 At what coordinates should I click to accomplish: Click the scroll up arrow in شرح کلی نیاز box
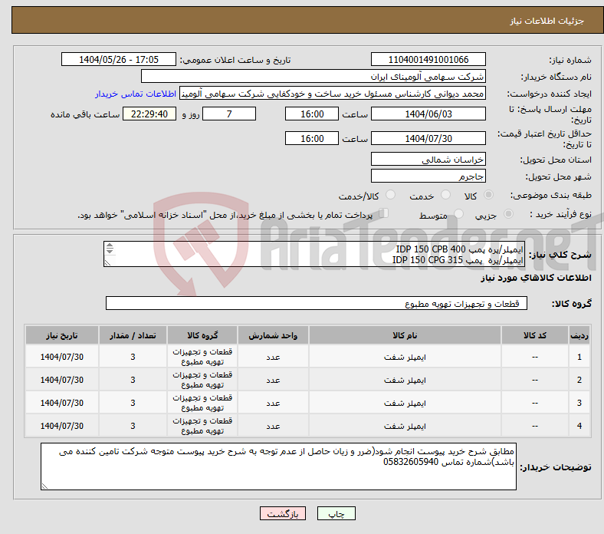110,246
